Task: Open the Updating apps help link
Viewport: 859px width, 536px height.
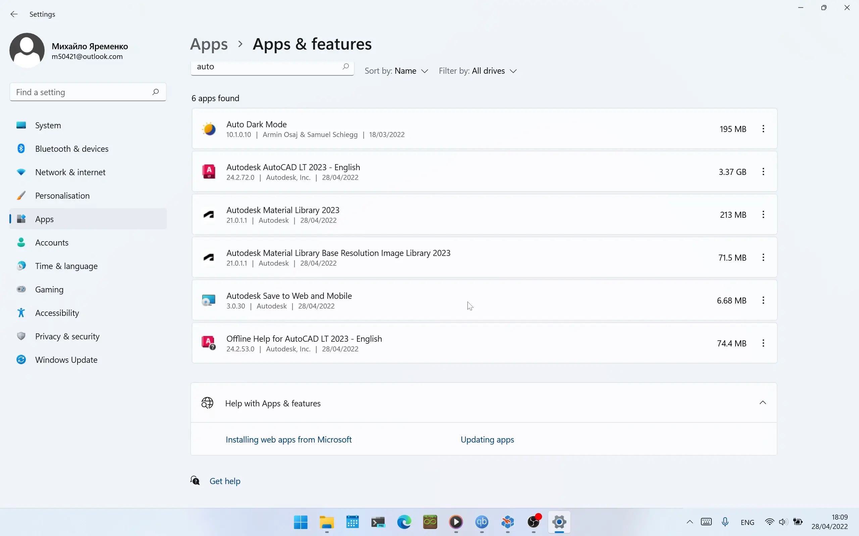Action: pyautogui.click(x=487, y=440)
